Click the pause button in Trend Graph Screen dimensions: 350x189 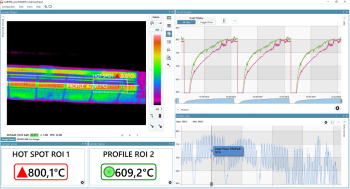click(224, 20)
